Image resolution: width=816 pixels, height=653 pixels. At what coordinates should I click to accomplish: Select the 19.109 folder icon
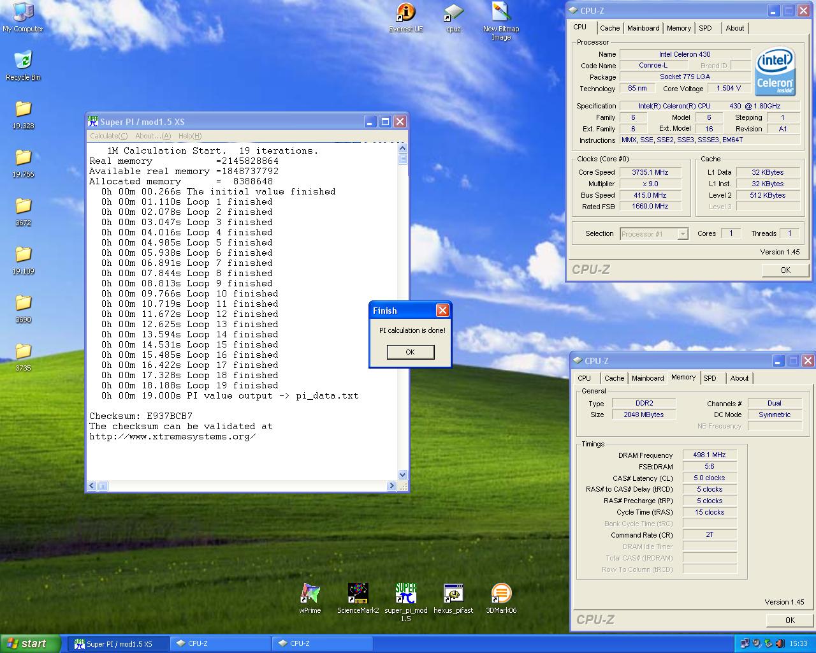[x=23, y=260]
